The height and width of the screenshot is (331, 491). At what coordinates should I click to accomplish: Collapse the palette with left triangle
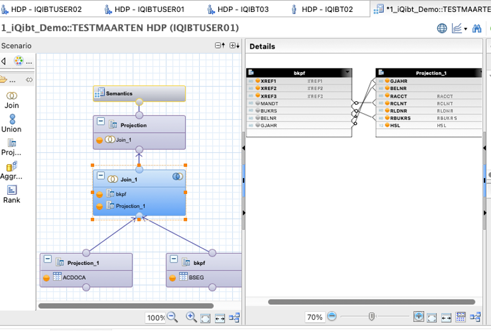pyautogui.click(x=4, y=61)
